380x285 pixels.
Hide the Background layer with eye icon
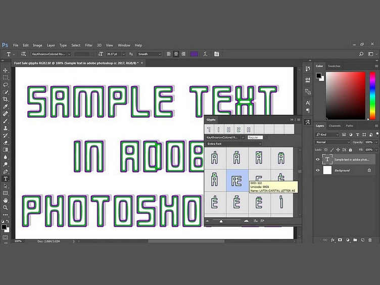318,170
